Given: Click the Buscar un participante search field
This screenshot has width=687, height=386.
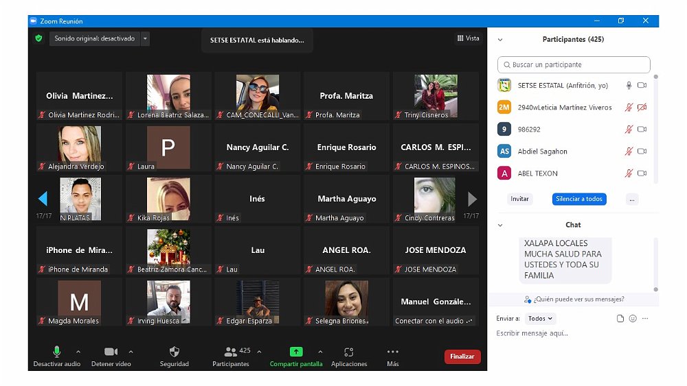Looking at the screenshot, I should click(x=574, y=64).
